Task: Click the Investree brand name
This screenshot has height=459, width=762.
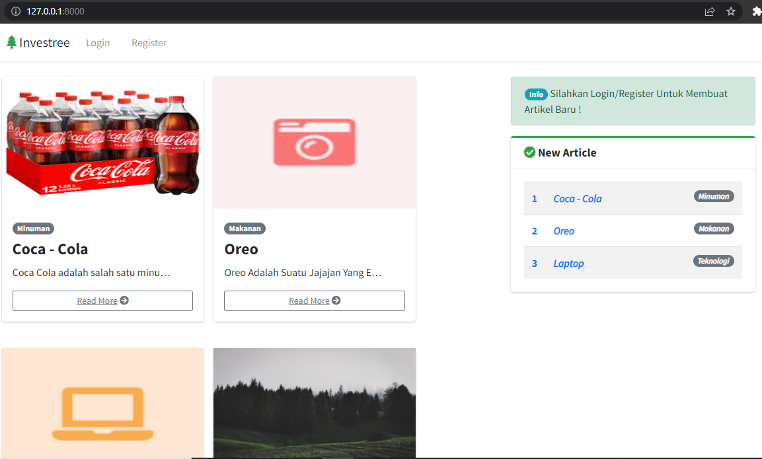Action: pyautogui.click(x=44, y=43)
